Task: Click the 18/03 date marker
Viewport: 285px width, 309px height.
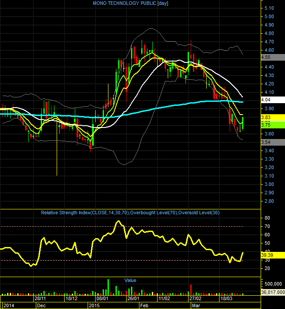Action: pos(226,298)
